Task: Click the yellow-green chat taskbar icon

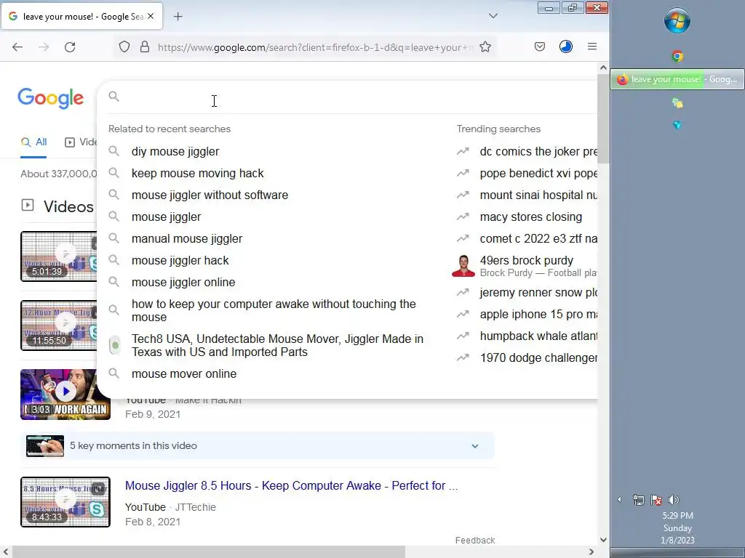Action: click(x=677, y=102)
